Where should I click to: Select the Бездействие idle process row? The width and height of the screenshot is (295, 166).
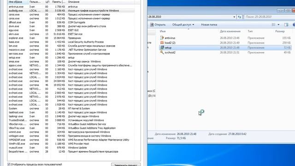point(71,152)
